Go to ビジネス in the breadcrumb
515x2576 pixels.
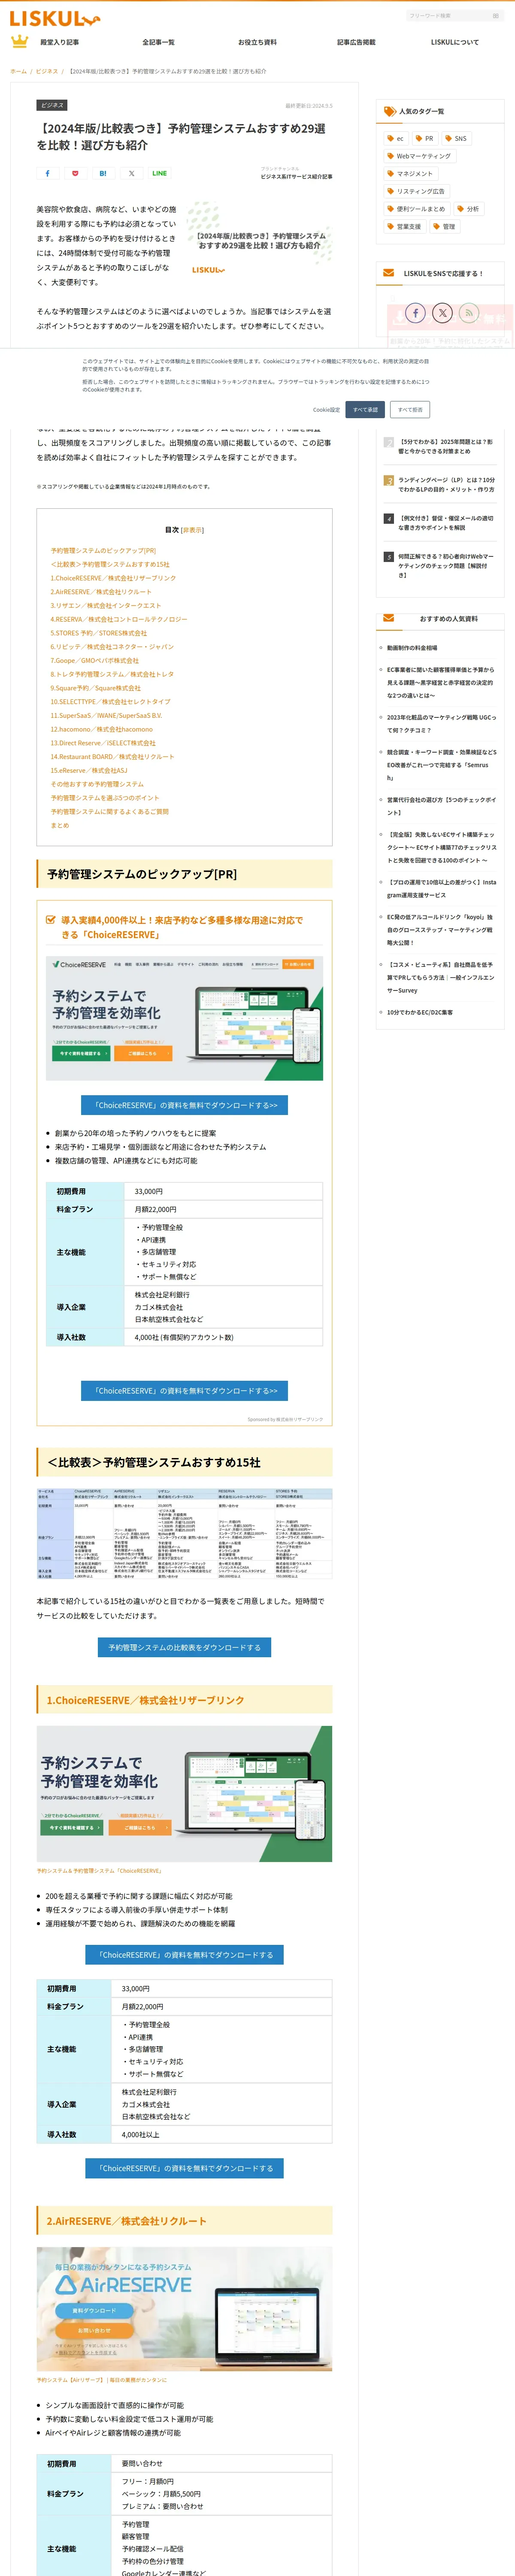(47, 71)
